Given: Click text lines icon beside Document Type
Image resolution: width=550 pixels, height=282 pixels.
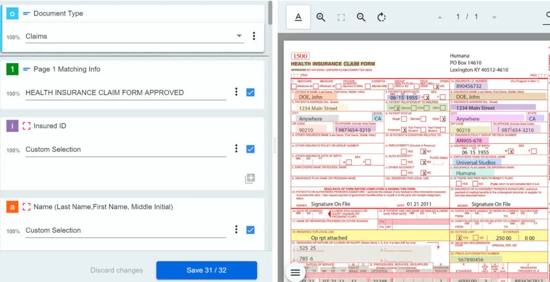Looking at the screenshot, I should point(26,13).
